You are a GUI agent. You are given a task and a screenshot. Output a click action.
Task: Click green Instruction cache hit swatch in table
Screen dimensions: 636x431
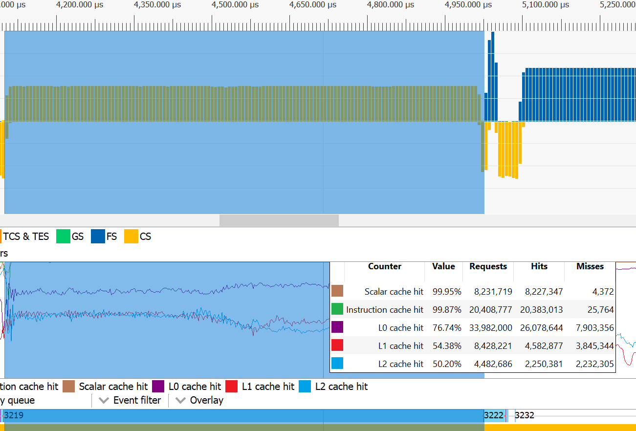coord(337,309)
